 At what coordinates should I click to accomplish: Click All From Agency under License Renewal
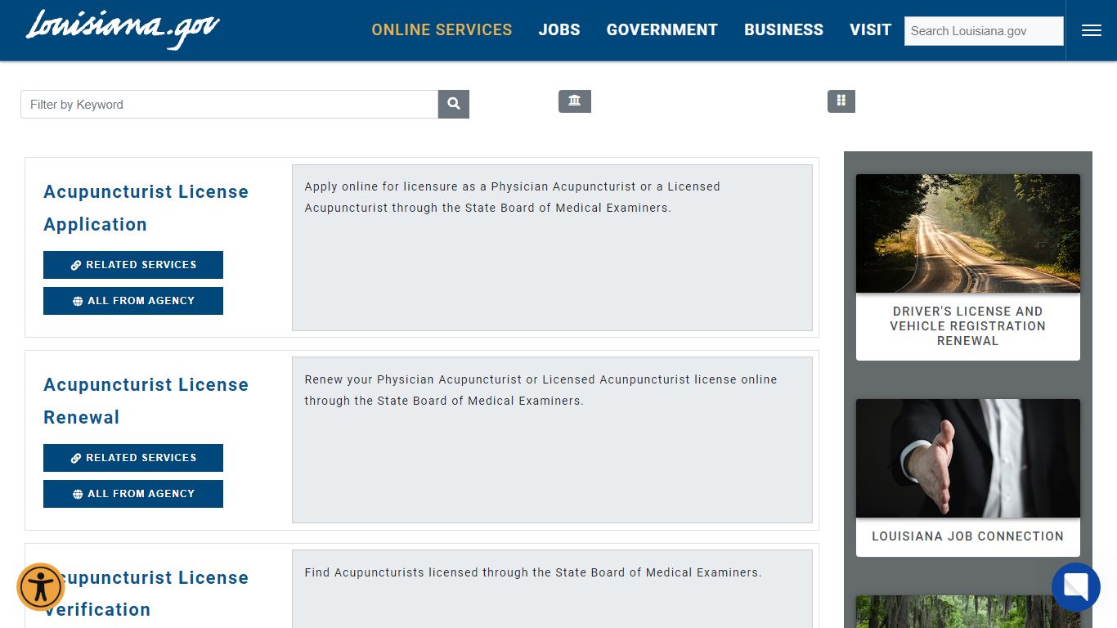click(x=133, y=494)
